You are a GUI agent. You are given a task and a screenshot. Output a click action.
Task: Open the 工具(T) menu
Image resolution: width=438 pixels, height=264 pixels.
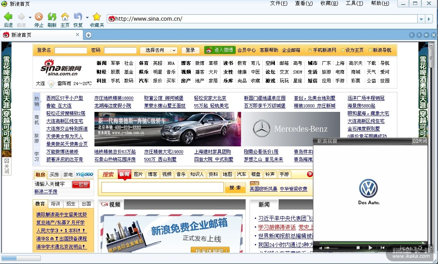[354, 3]
